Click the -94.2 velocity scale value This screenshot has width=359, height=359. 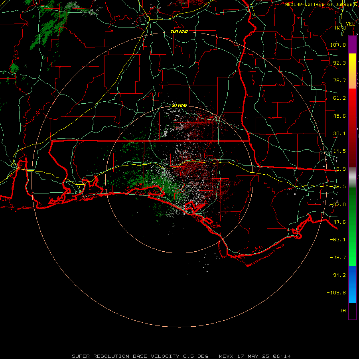(x=338, y=275)
